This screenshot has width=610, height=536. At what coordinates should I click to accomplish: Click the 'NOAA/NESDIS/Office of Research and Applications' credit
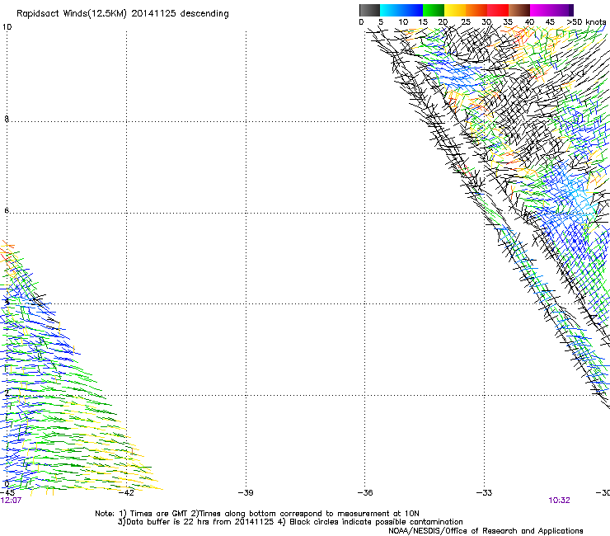(x=486, y=531)
